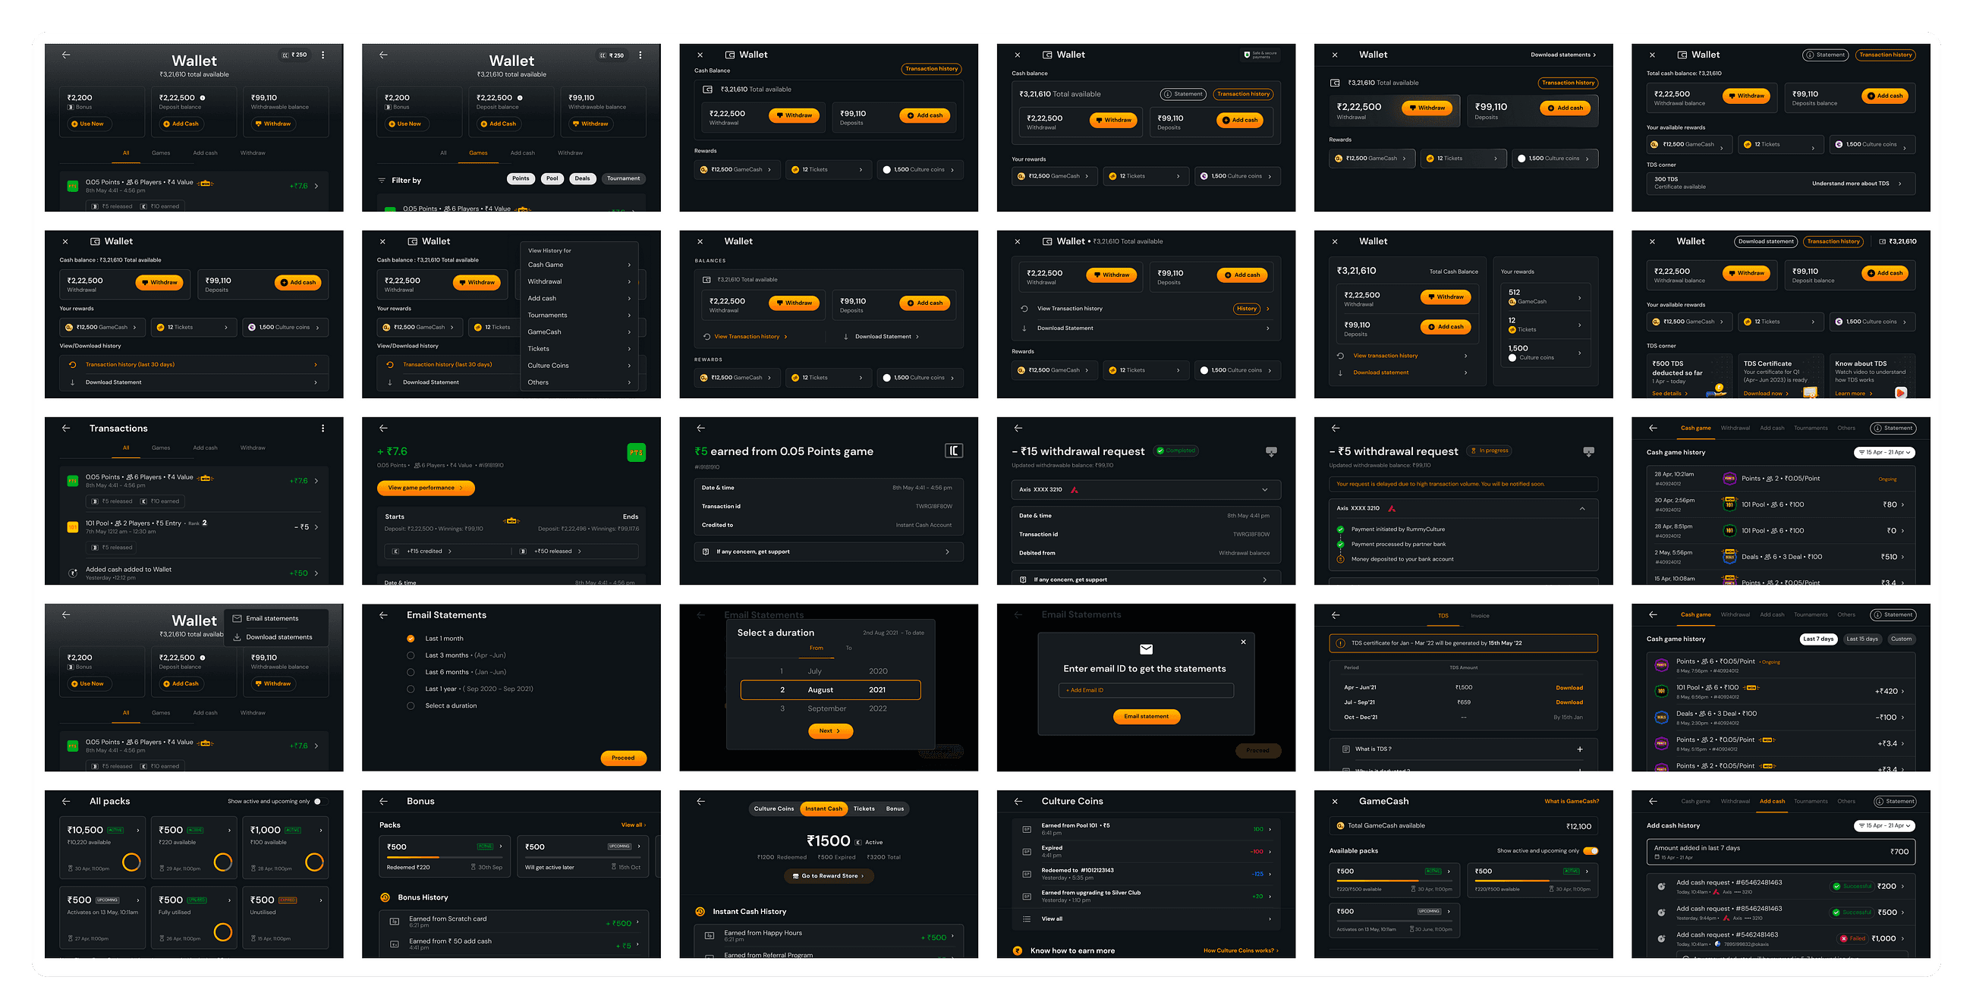Click the back arrow next to the Culture Coins title
The width and height of the screenshot is (1973, 1002).
click(1018, 802)
